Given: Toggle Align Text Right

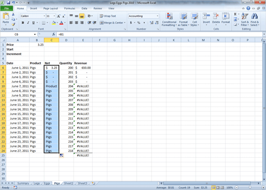Looking at the screenshot, I should click(x=82, y=22).
